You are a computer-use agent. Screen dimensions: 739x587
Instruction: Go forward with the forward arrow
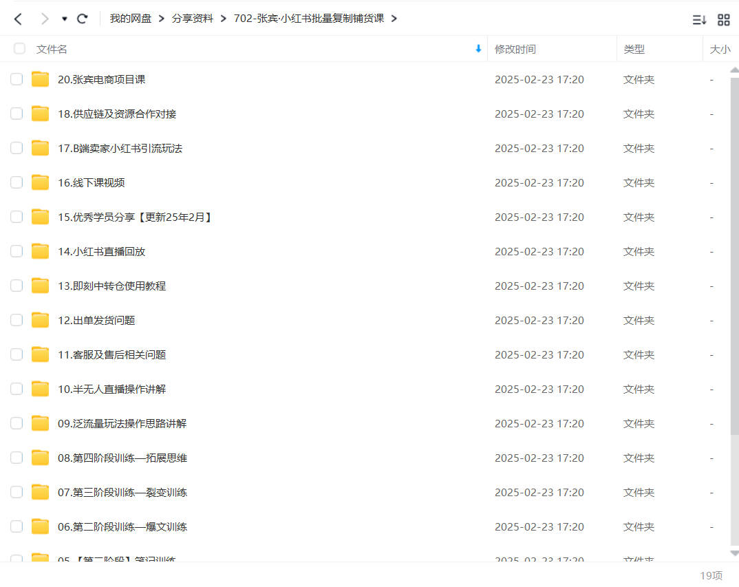coord(44,19)
